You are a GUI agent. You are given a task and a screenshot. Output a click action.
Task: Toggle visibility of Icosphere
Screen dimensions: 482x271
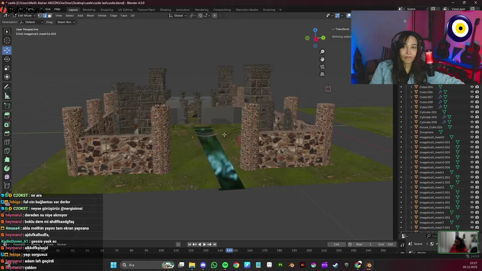[x=472, y=132]
